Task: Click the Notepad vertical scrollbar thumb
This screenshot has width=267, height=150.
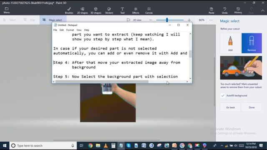Action: tap(190, 54)
